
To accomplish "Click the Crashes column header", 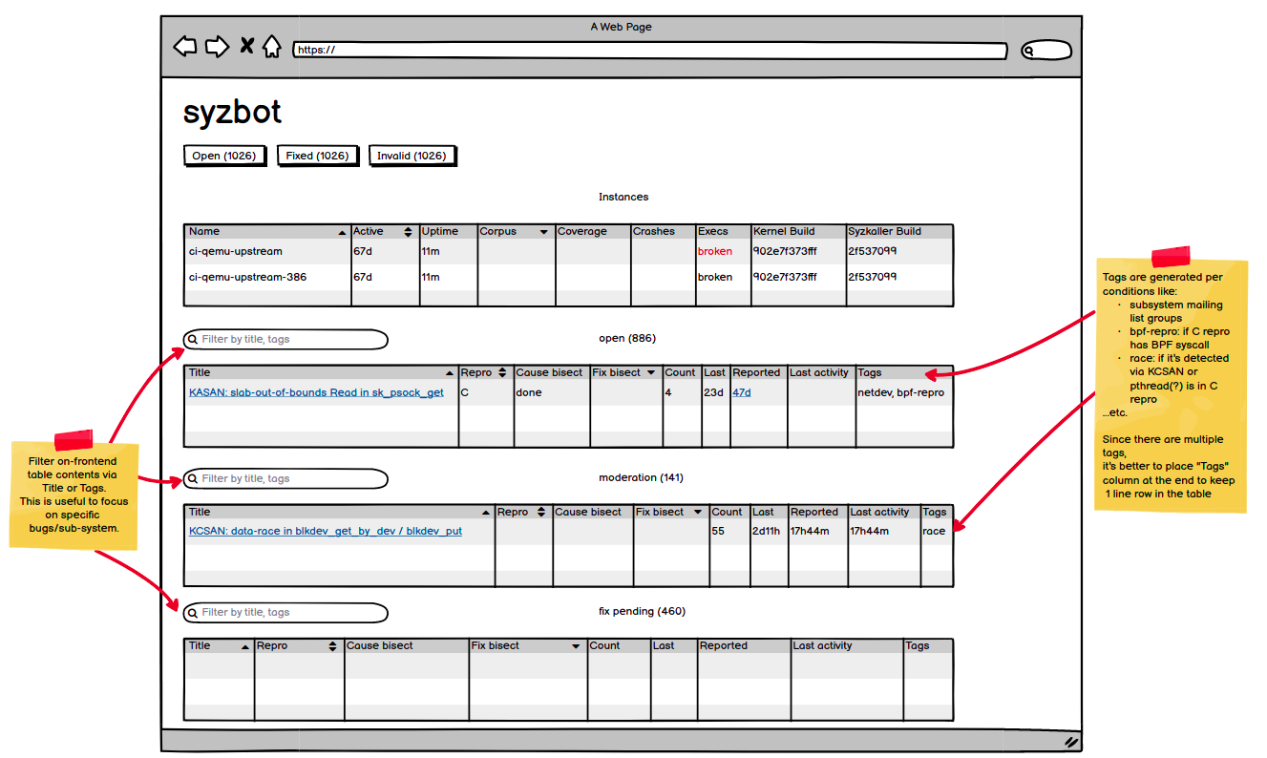I will point(654,231).
